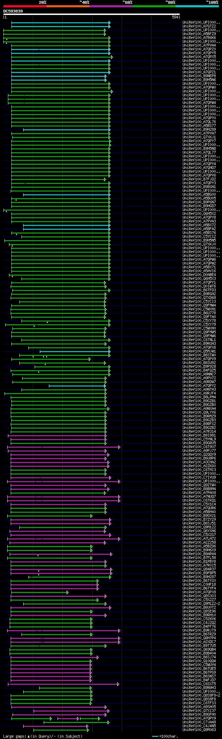Select label UniRef100_B8LPM4
The width and height of the screenshot is (222, 739).
tap(199, 397)
